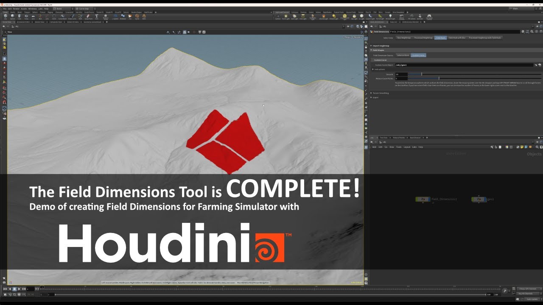This screenshot has width=543, height=305.
Task: Open Build desktop dropdown
Action: (63, 8)
